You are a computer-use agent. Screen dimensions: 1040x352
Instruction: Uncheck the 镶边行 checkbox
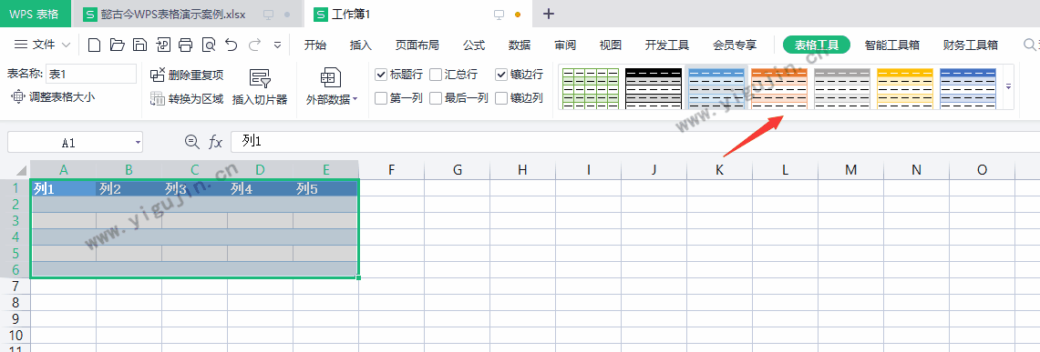501,74
